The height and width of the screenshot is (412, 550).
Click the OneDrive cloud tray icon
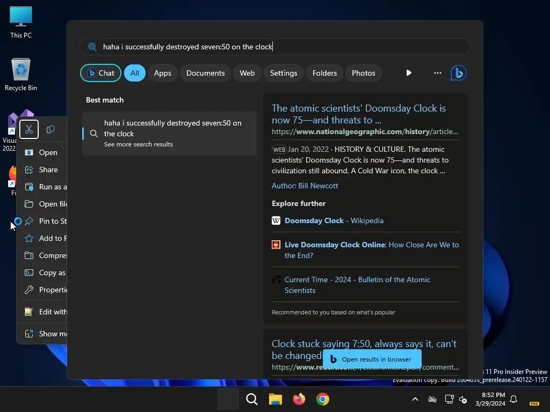coord(432,399)
